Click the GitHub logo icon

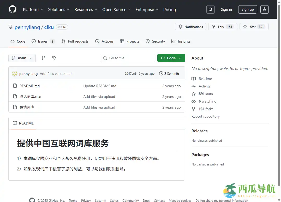[x=12, y=9]
